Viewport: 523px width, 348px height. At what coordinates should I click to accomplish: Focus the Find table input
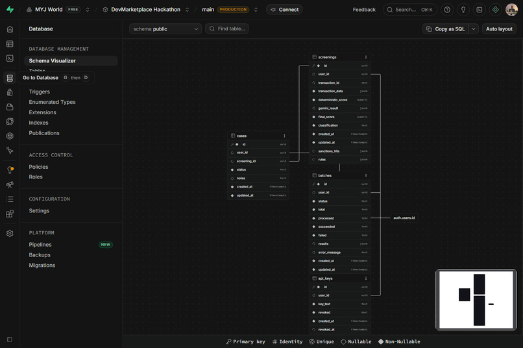click(227, 29)
